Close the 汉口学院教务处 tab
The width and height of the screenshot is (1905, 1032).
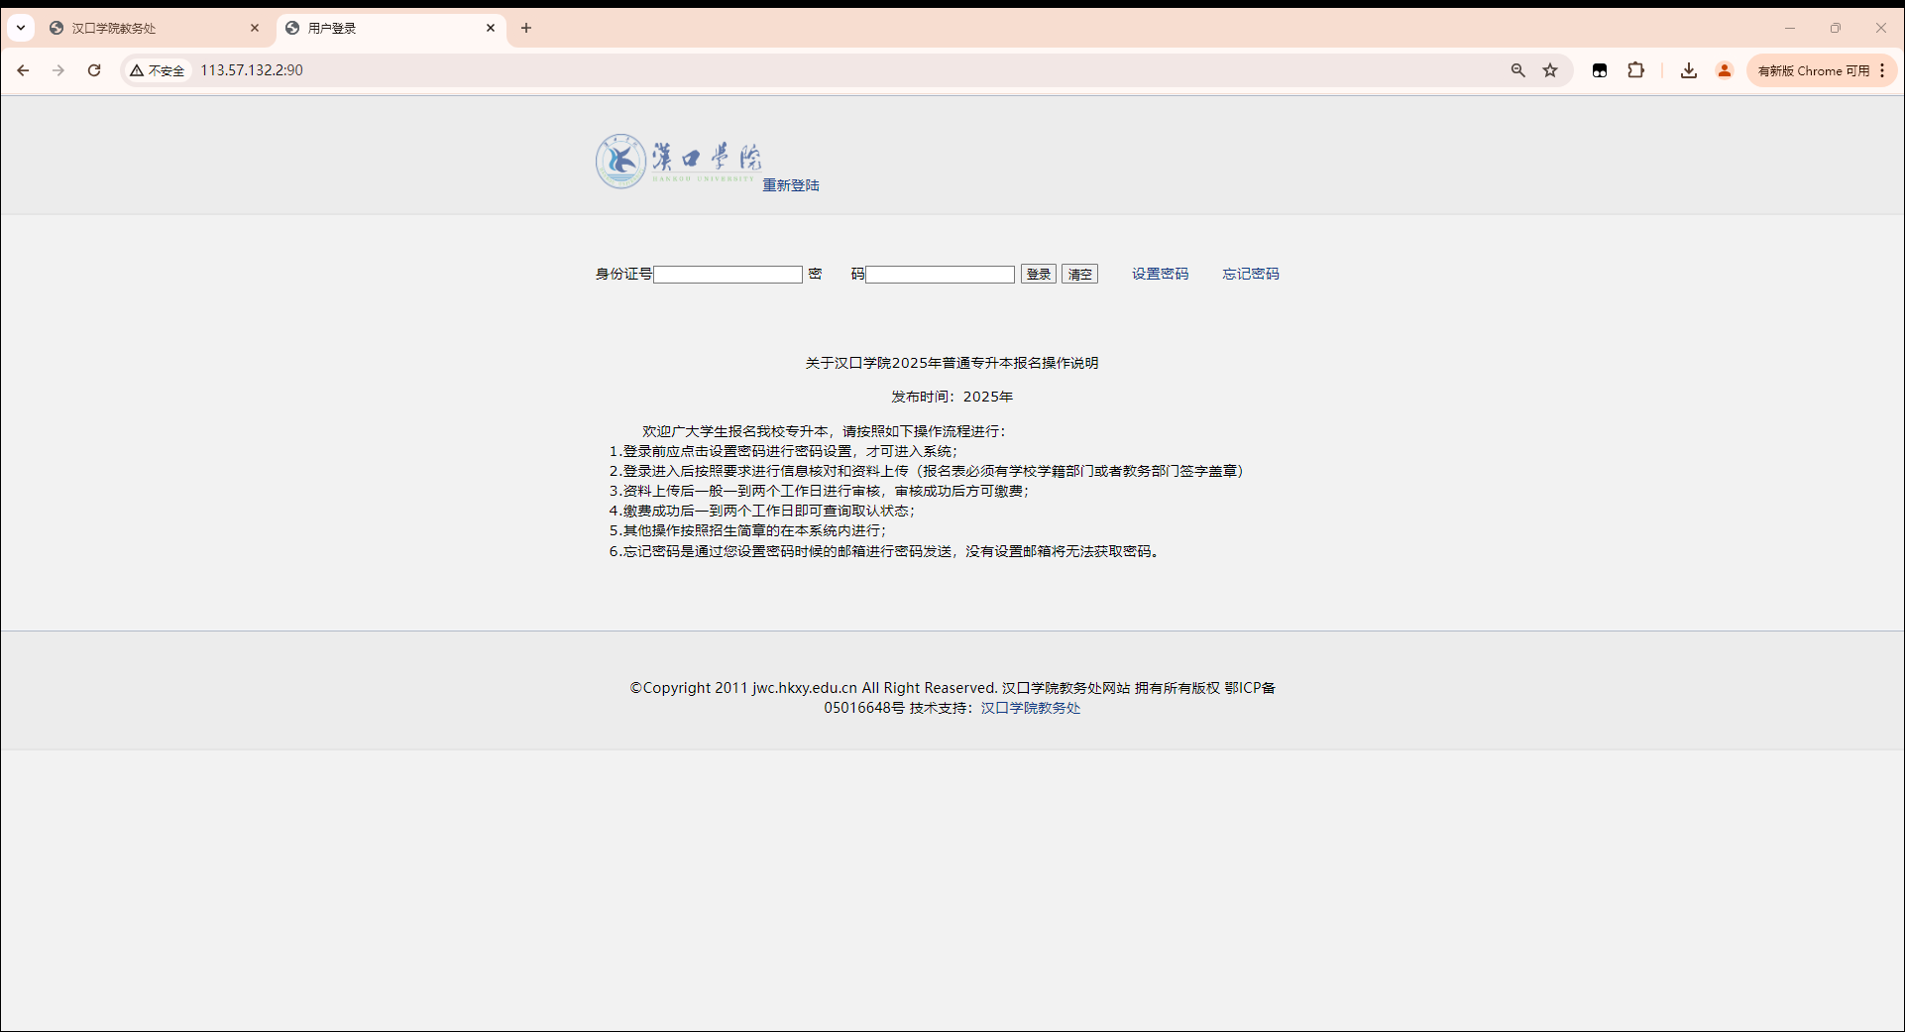tap(255, 28)
